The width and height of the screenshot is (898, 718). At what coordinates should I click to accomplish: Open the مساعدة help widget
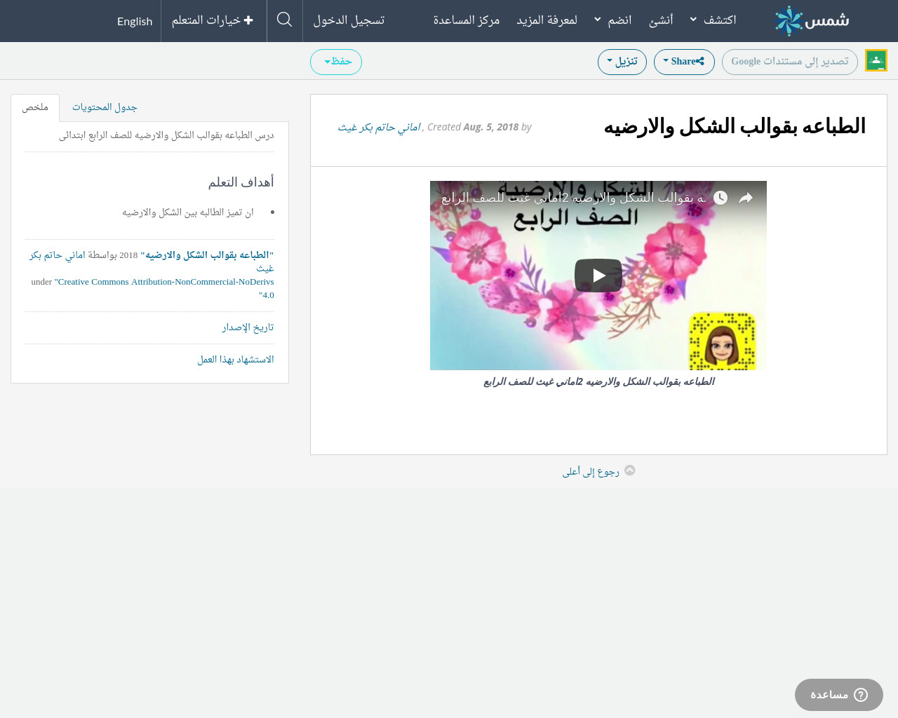[838, 694]
